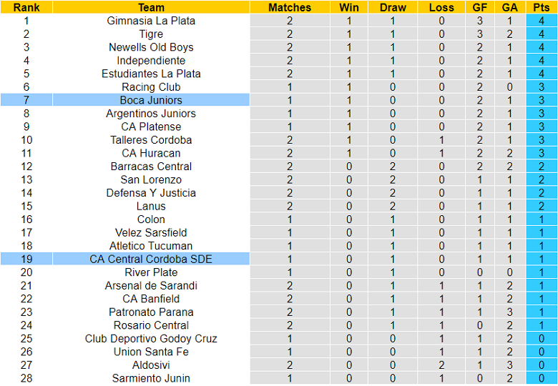The image size is (558, 386).
Task: Open Club Deportivo Godoy Cruz entry
Action: (151, 338)
